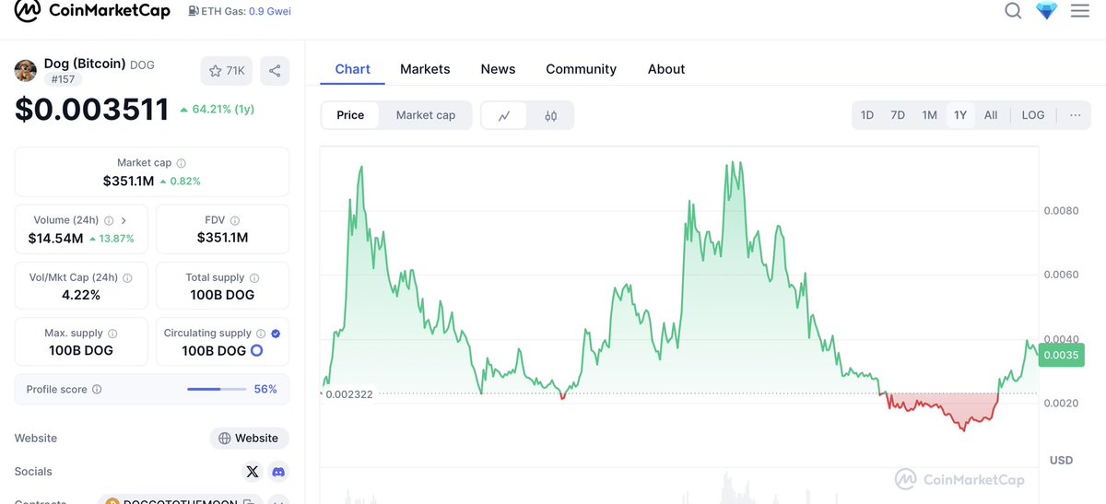This screenshot has height=504, width=1106.
Task: Show FDV info icon
Action: 234,220
